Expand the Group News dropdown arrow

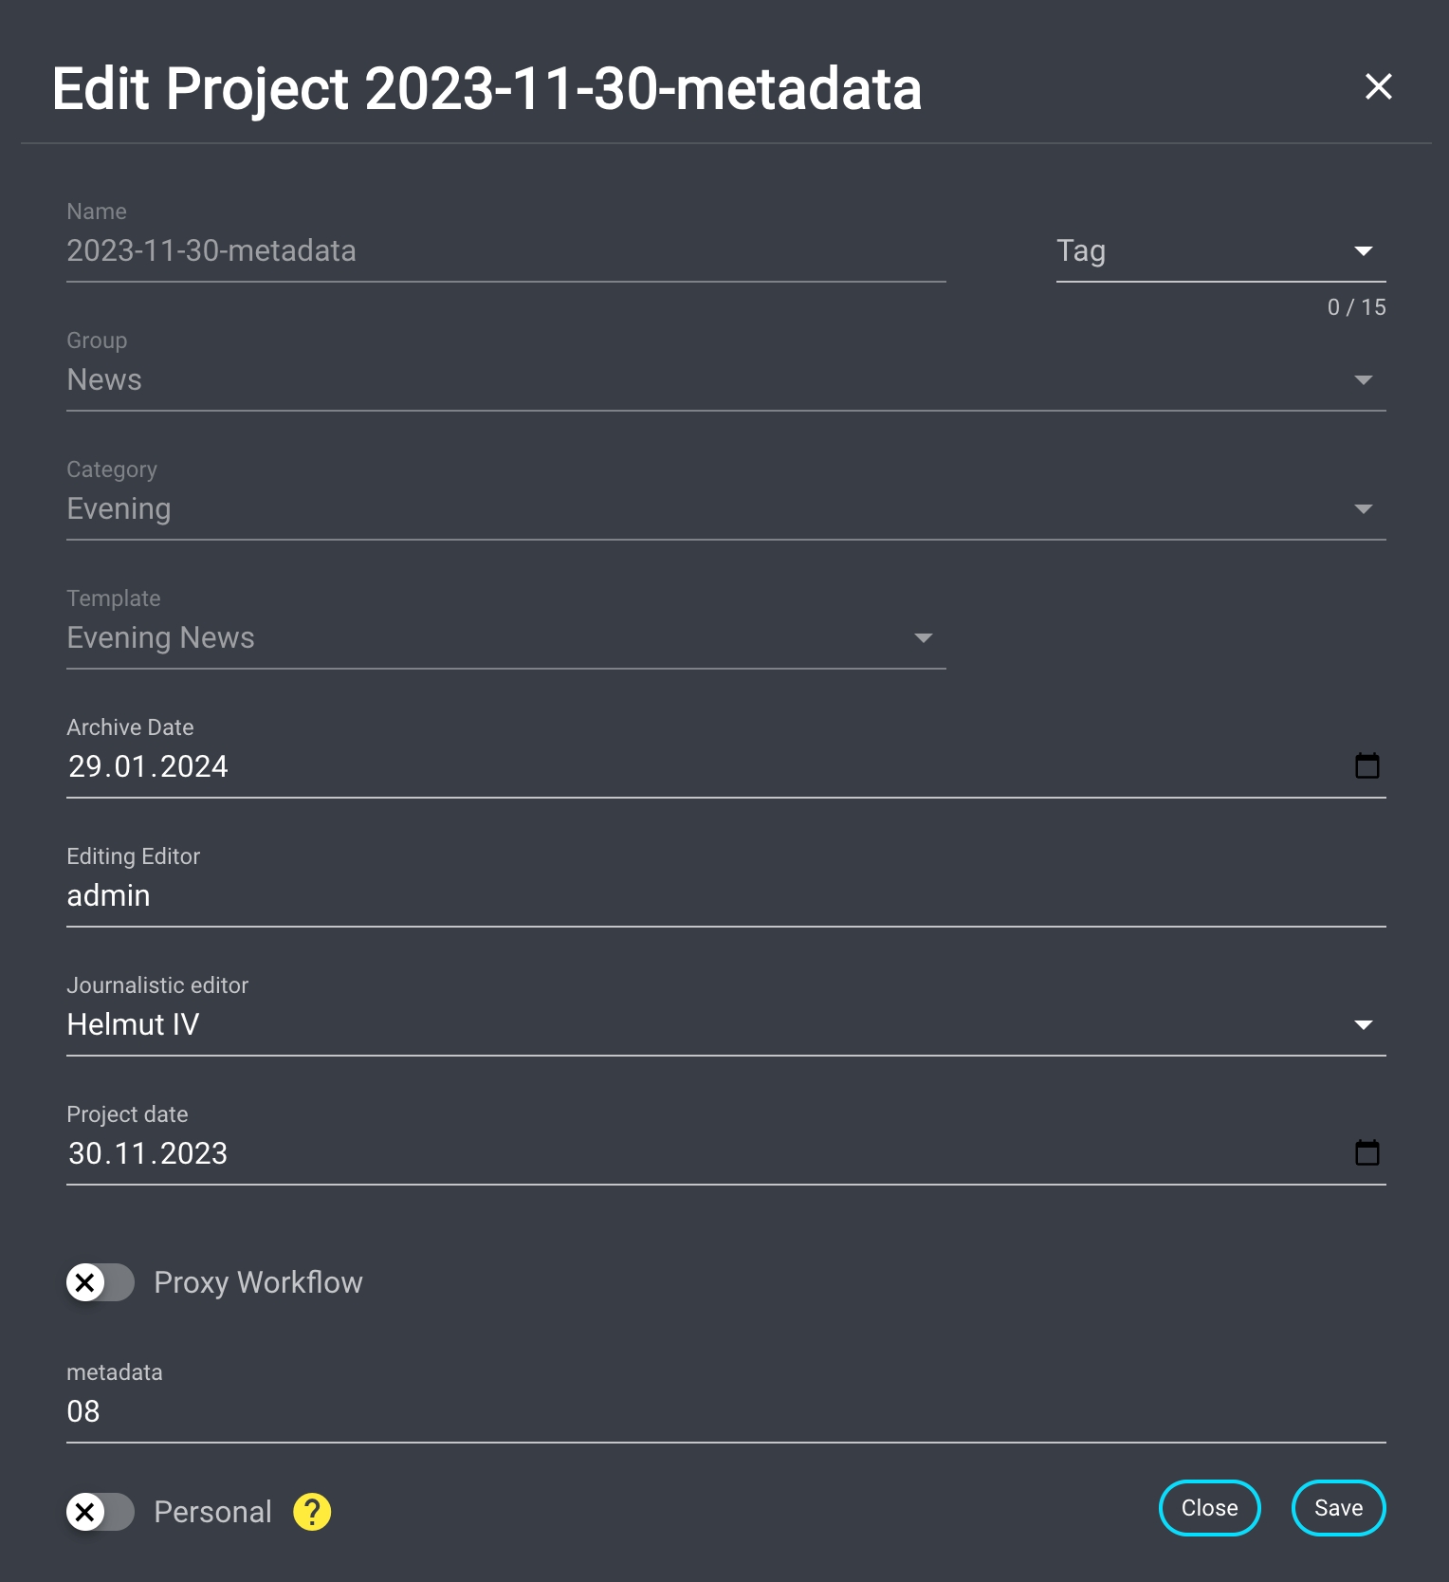[x=1363, y=380]
